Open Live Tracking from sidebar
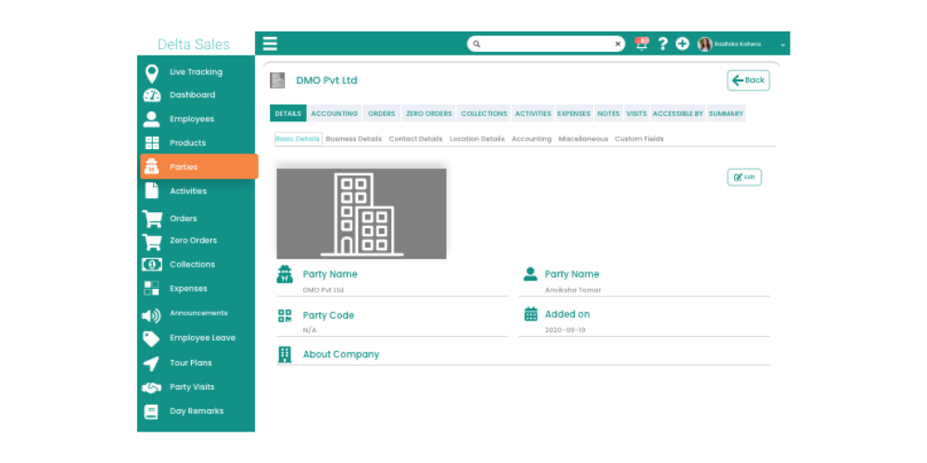This screenshot has width=927, height=463. pyautogui.click(x=196, y=72)
